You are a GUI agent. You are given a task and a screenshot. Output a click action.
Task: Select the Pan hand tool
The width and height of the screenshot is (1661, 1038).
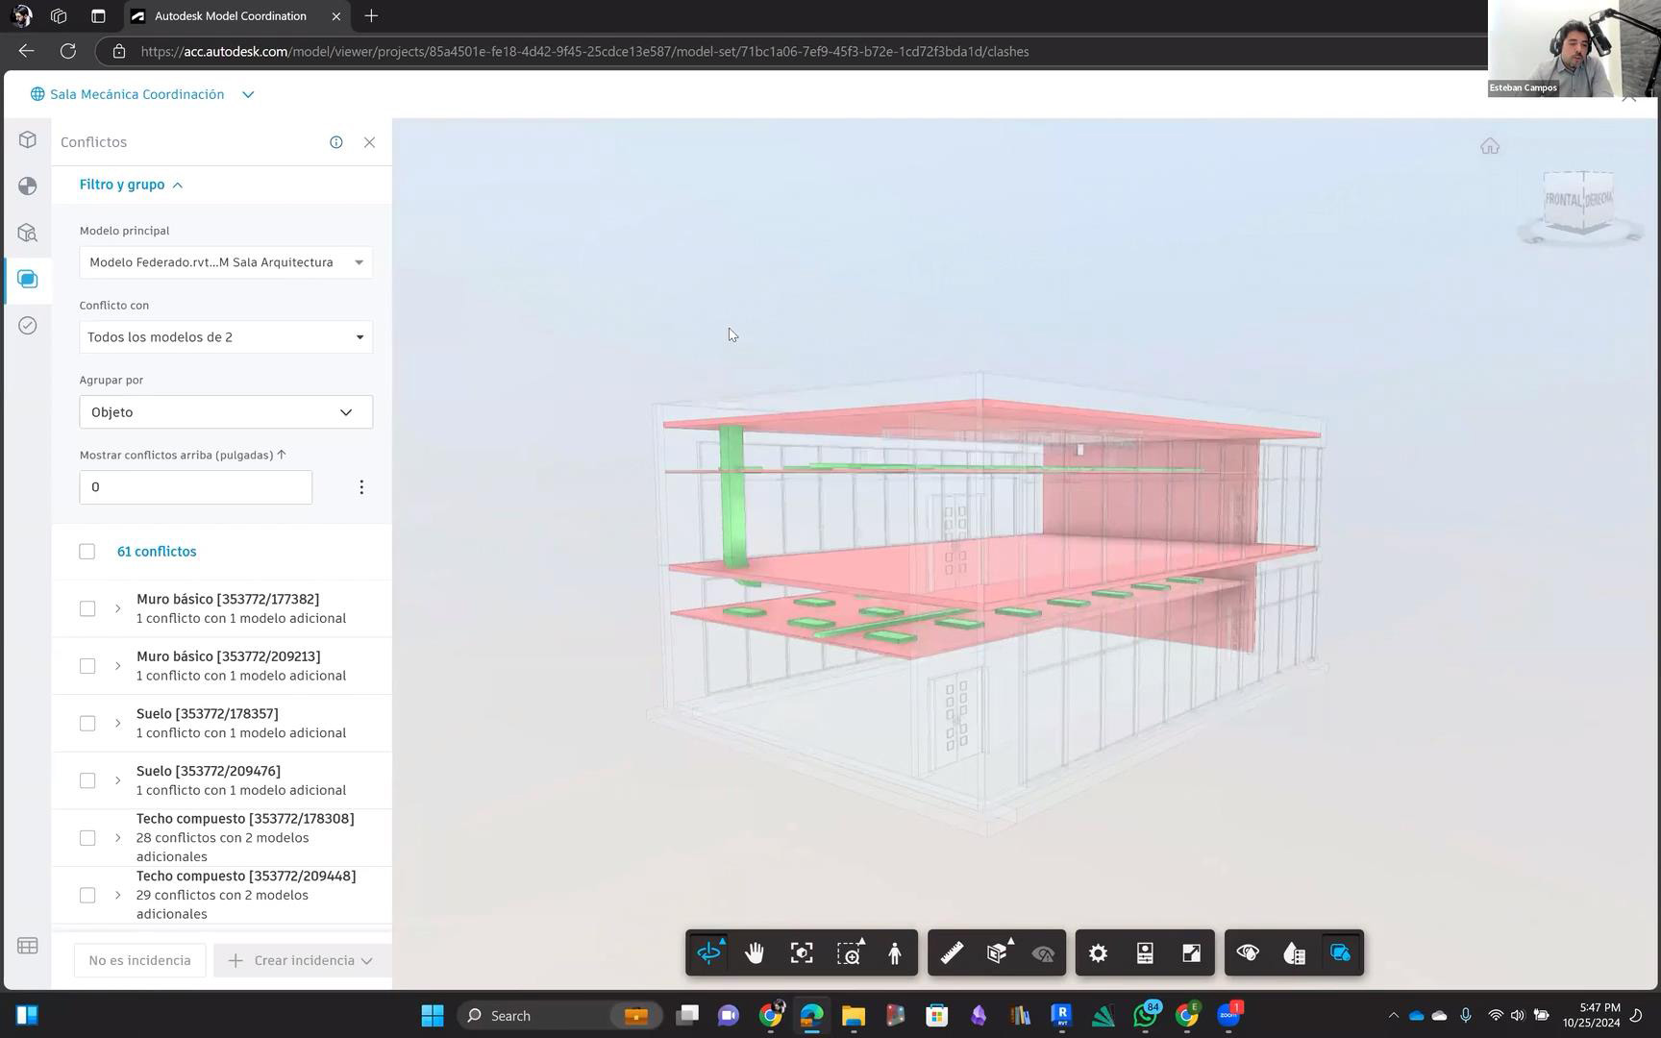[x=755, y=953]
